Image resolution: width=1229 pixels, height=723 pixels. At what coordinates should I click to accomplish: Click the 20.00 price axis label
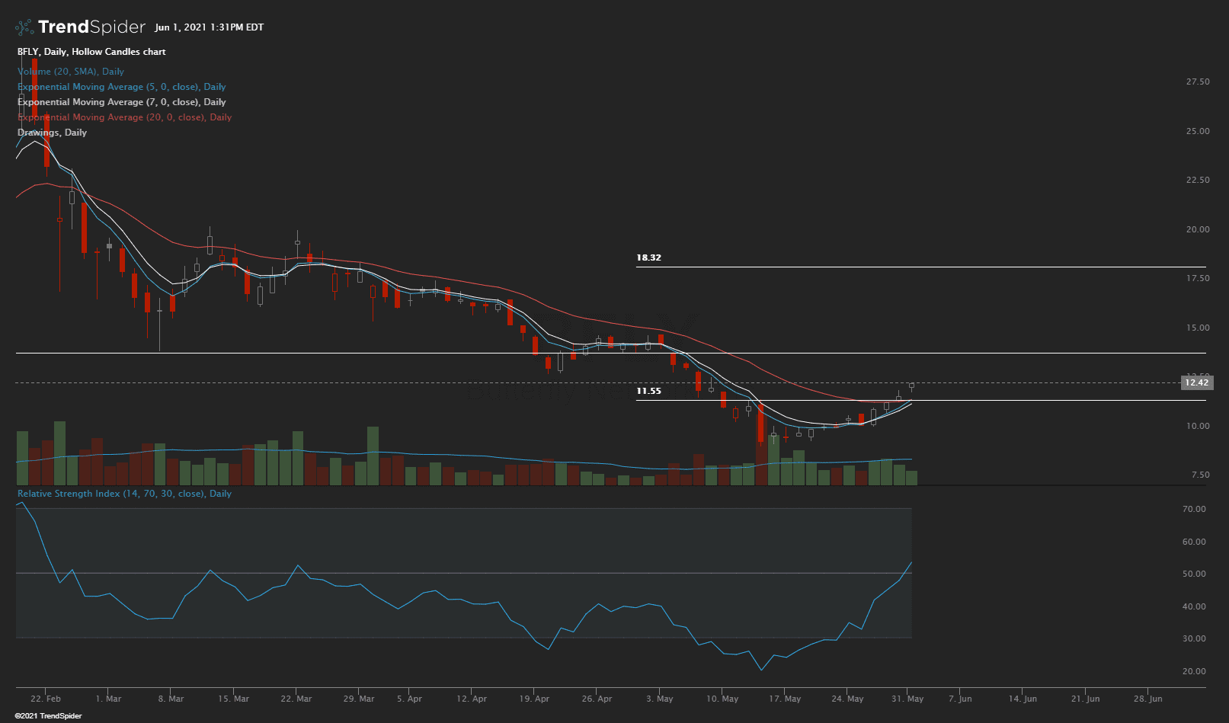click(1197, 229)
